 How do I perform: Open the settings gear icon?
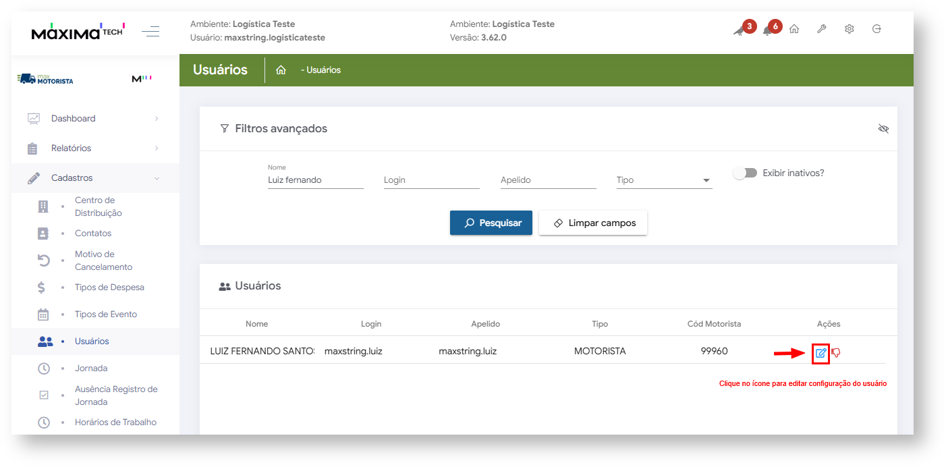849,29
